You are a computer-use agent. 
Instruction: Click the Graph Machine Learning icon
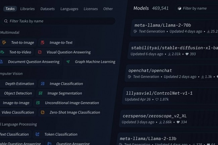68,62
